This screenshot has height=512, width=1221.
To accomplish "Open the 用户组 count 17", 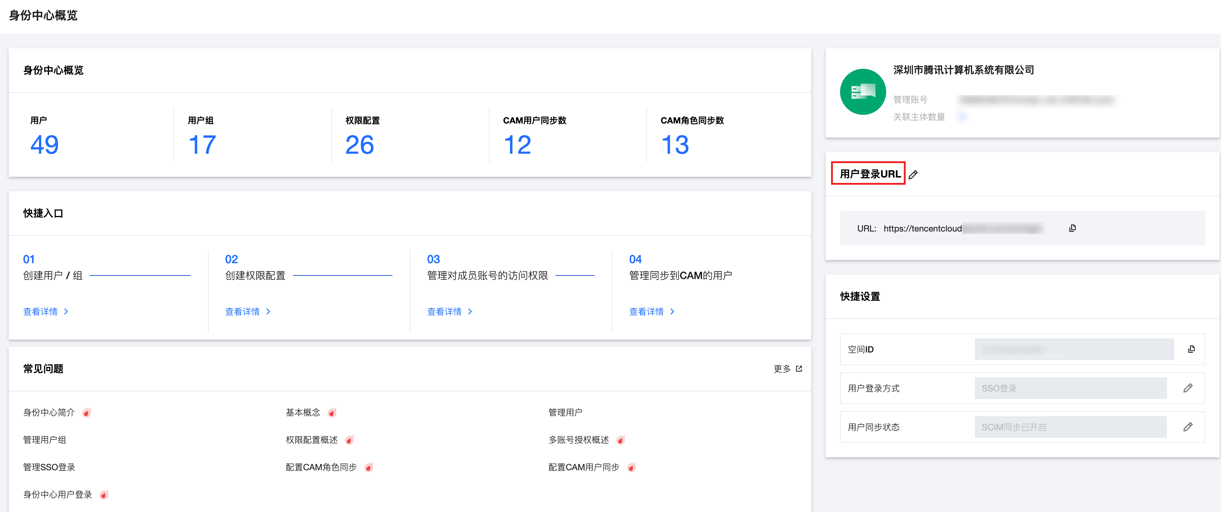I will pyautogui.click(x=202, y=144).
